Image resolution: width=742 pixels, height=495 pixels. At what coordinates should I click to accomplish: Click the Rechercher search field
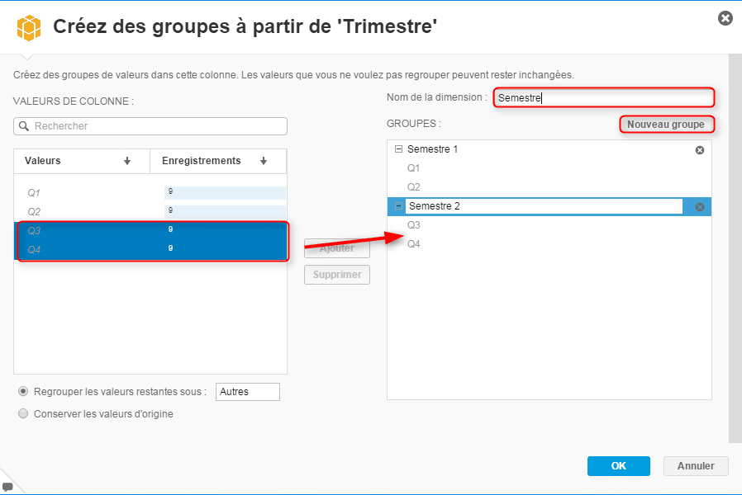(157, 126)
